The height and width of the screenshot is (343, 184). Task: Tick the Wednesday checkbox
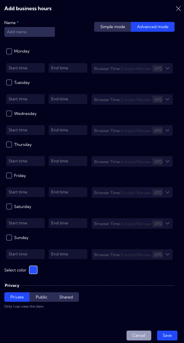point(9,113)
